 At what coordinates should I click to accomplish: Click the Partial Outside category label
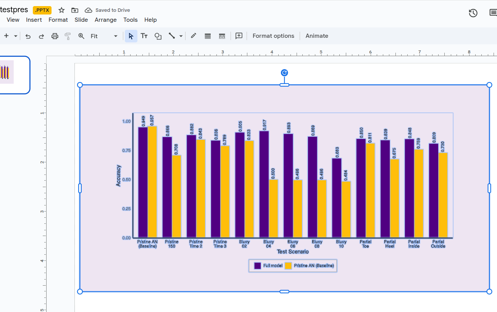click(x=438, y=244)
